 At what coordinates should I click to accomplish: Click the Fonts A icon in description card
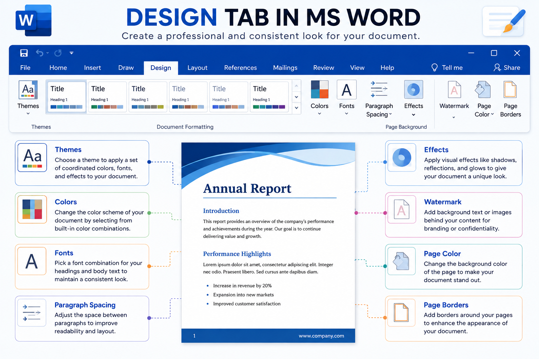[32, 261]
